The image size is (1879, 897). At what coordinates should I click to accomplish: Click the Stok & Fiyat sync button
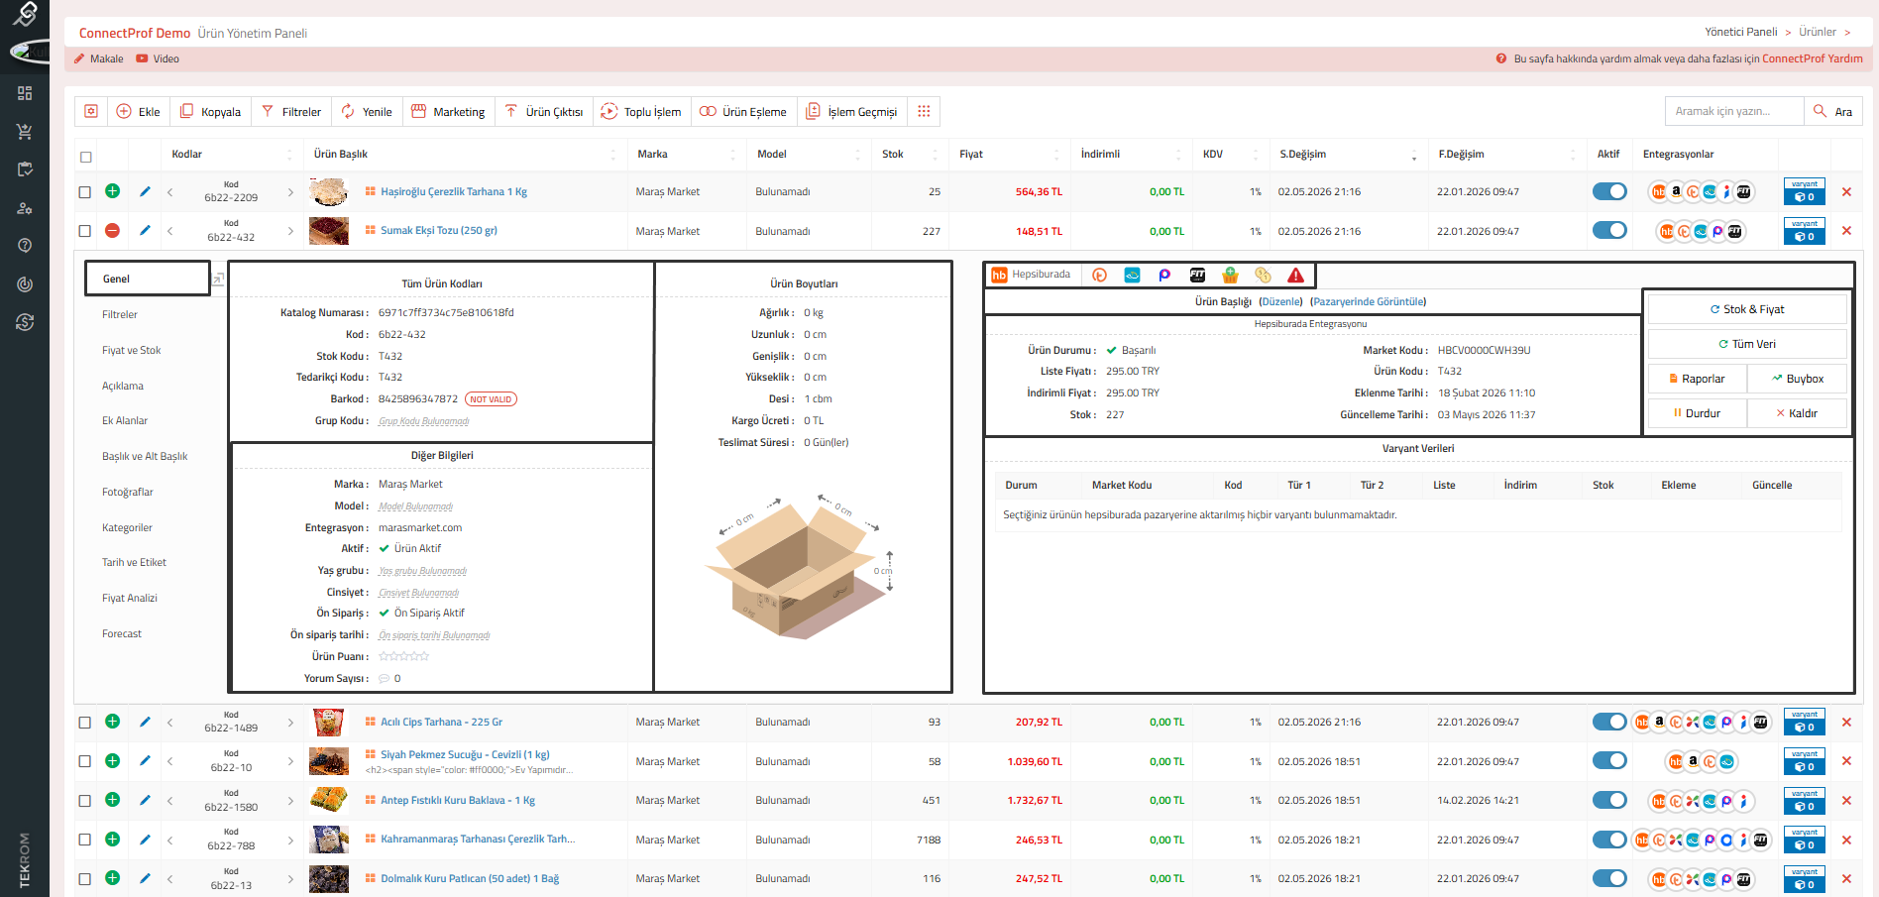pos(1747,309)
